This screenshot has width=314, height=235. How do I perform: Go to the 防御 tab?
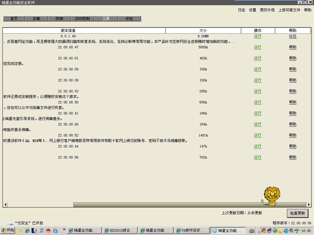[59, 19]
